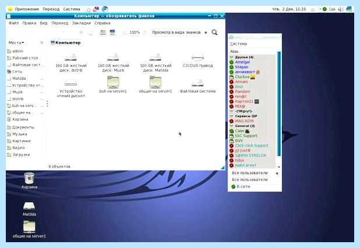Select Загрузки in the sidebar
The image size is (360, 248).
[19, 155]
